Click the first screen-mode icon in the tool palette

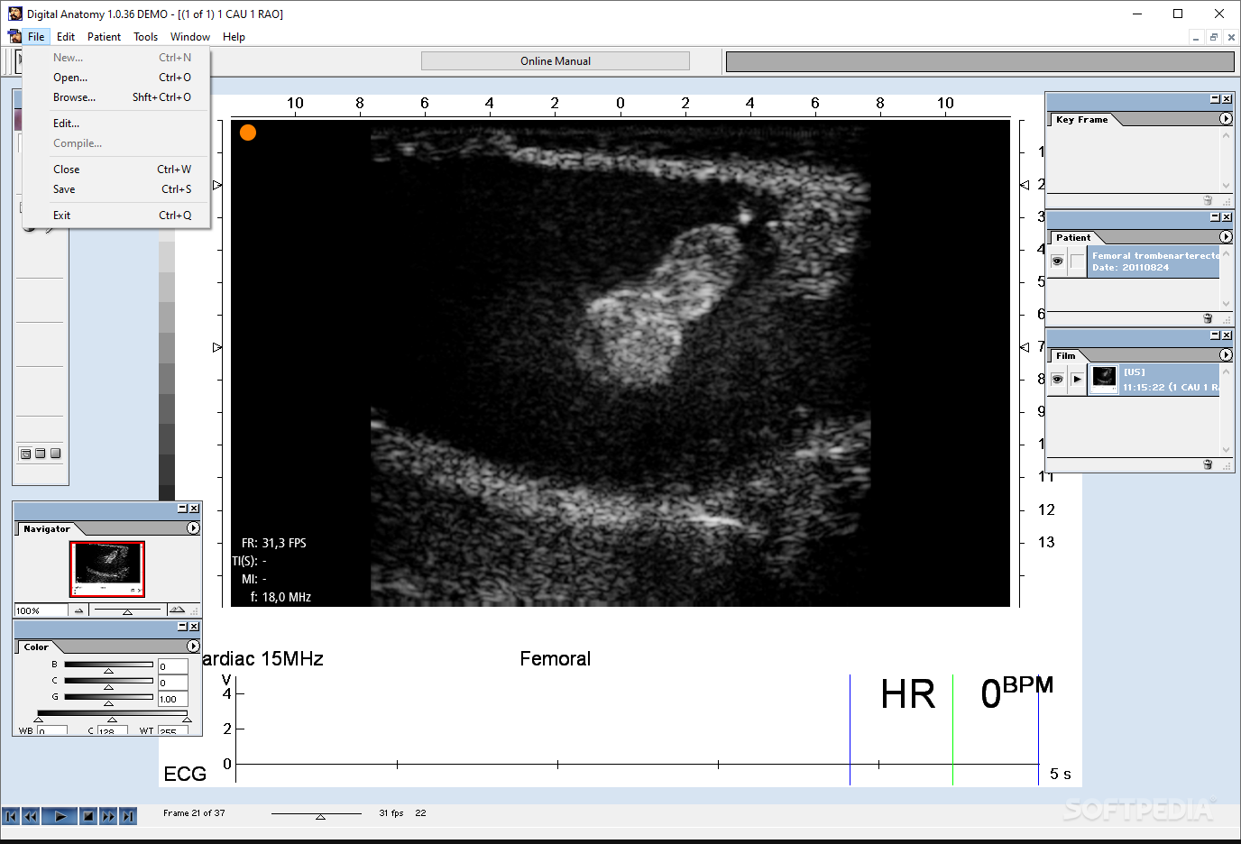pyautogui.click(x=25, y=454)
